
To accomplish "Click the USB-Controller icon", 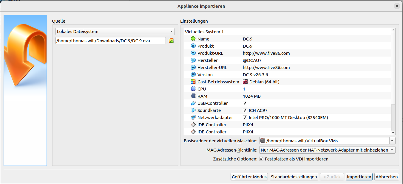I will click(193, 103).
